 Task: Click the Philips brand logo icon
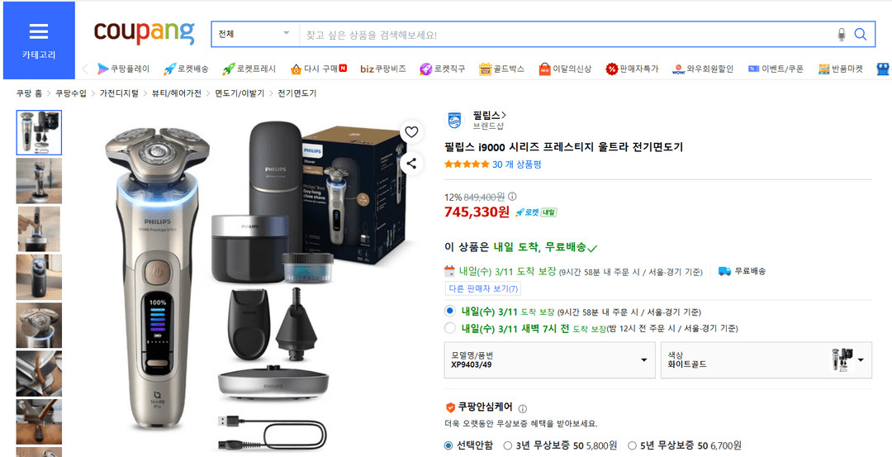click(454, 121)
